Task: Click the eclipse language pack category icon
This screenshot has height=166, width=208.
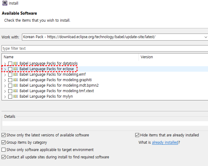Action: (x=16, y=69)
